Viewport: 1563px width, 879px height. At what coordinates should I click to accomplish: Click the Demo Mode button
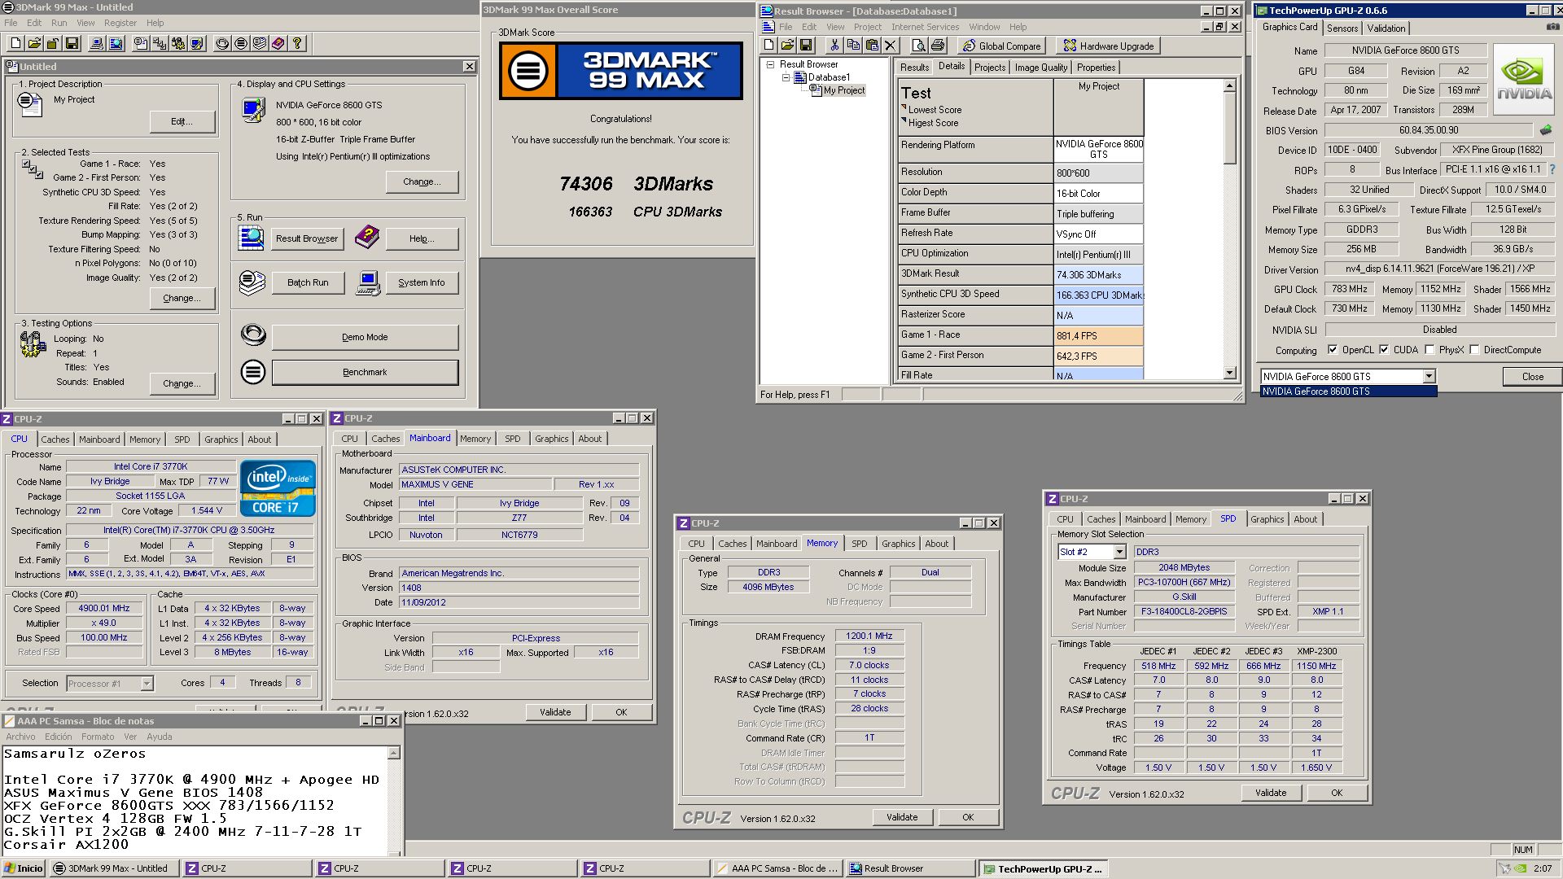click(365, 337)
